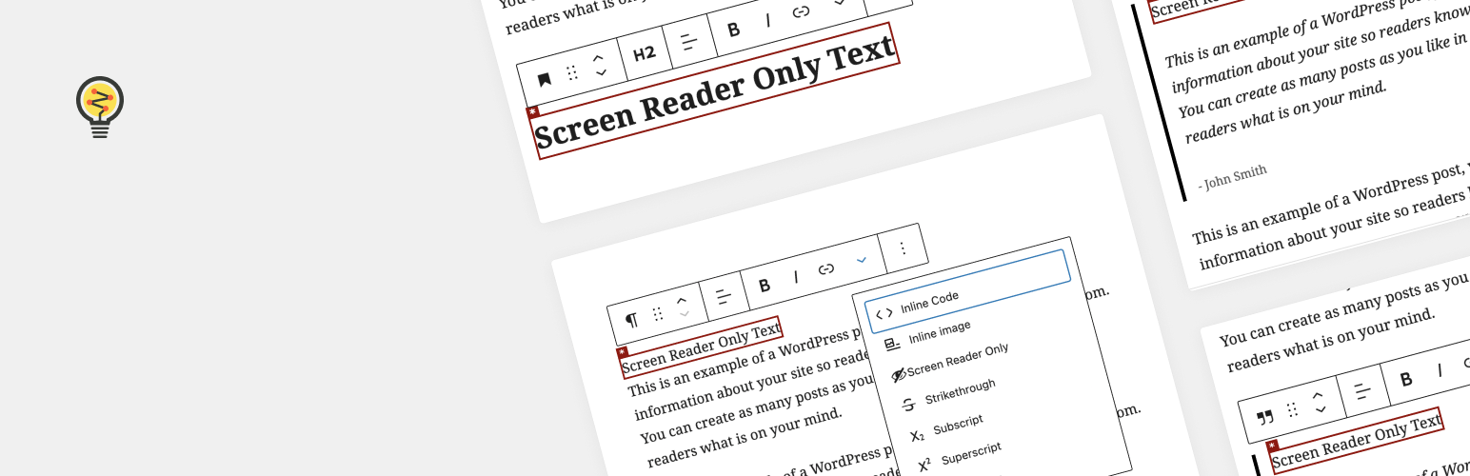1470x476 pixels.
Task: Toggle bold in the quote toolbar
Action: coord(1406,379)
